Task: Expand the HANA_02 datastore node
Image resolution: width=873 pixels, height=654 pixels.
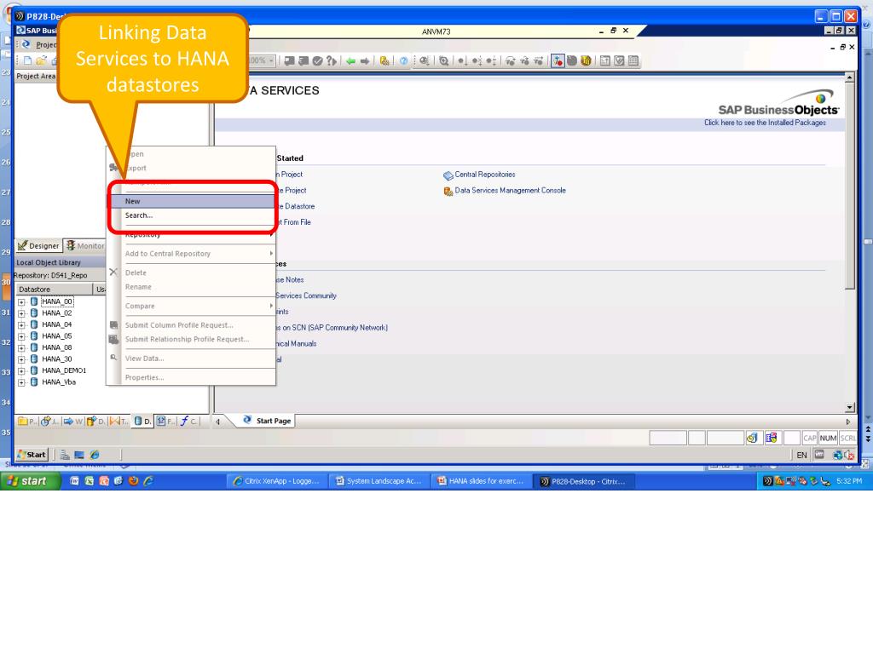Action: [x=21, y=313]
